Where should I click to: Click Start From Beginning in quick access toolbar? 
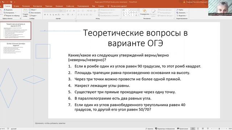pos(11,2)
